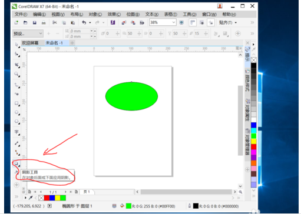Select the Zoom tool in the toolbox
301x214 pixels.
click(x=16, y=74)
